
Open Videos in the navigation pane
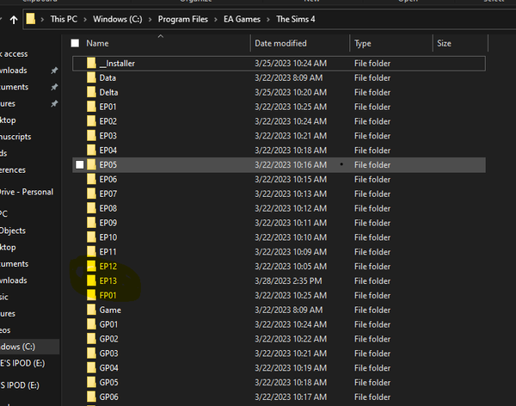(x=5, y=330)
